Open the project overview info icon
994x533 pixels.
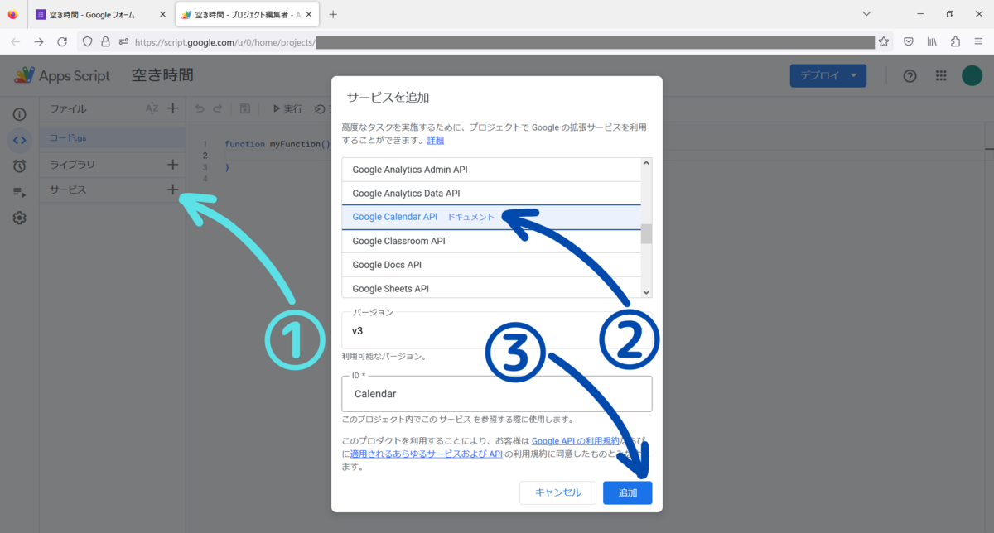pos(19,114)
